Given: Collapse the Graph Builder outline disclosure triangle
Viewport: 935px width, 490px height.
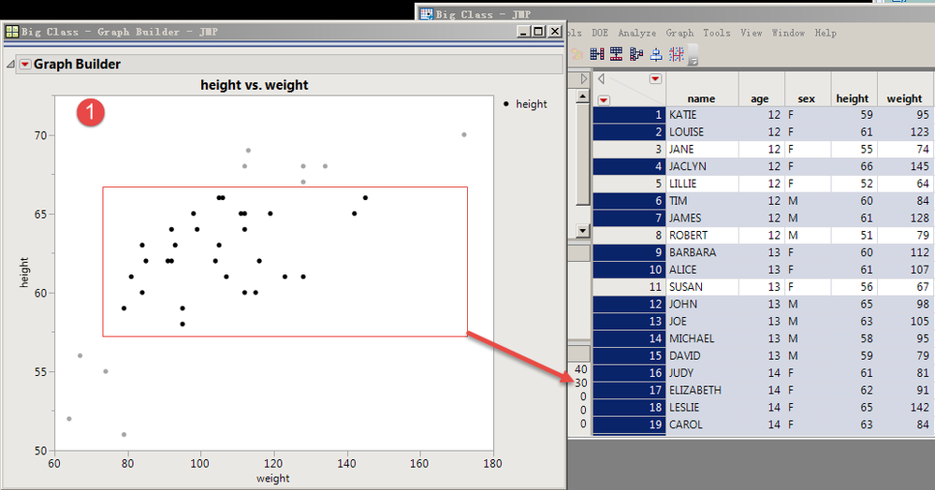Looking at the screenshot, I should coord(10,65).
